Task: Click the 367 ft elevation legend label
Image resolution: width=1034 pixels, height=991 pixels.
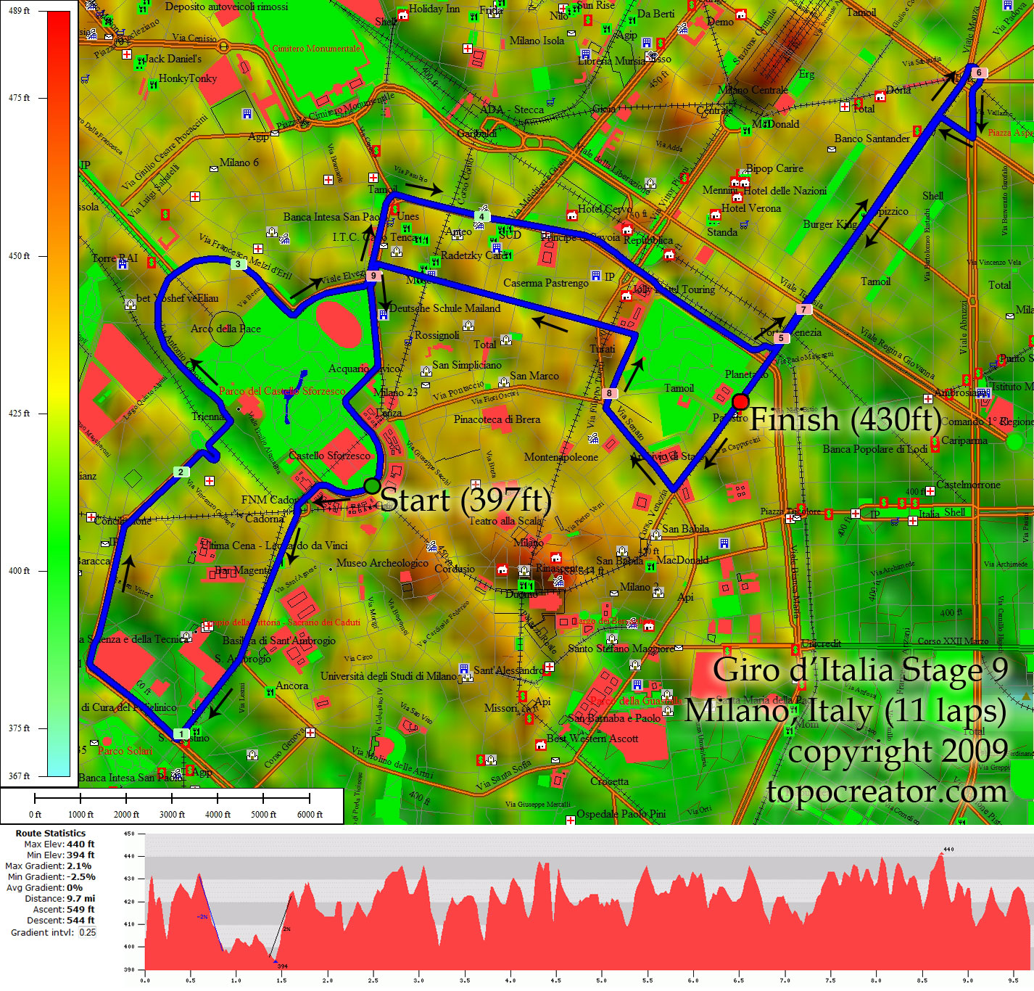Action: pyautogui.click(x=19, y=776)
